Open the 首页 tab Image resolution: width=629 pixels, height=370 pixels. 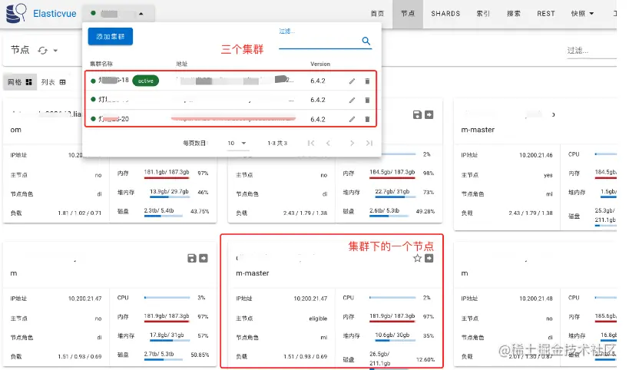click(377, 14)
